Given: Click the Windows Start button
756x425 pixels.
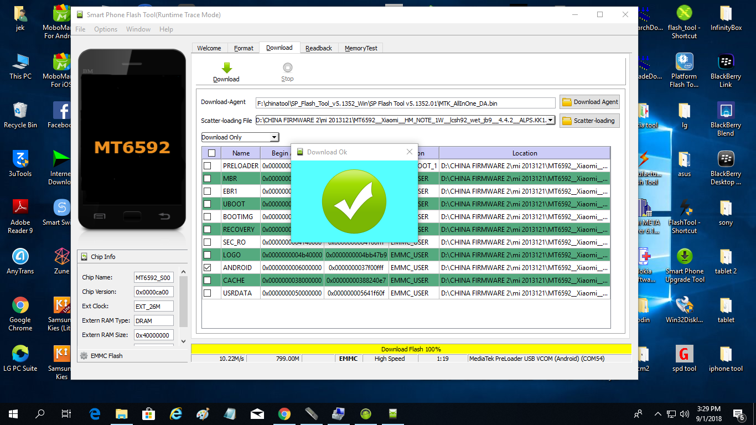Looking at the screenshot, I should point(13,413).
